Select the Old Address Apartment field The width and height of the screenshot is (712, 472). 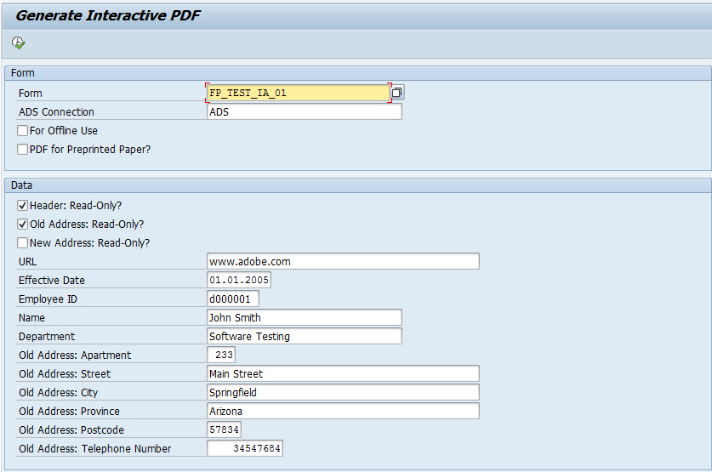(x=221, y=355)
